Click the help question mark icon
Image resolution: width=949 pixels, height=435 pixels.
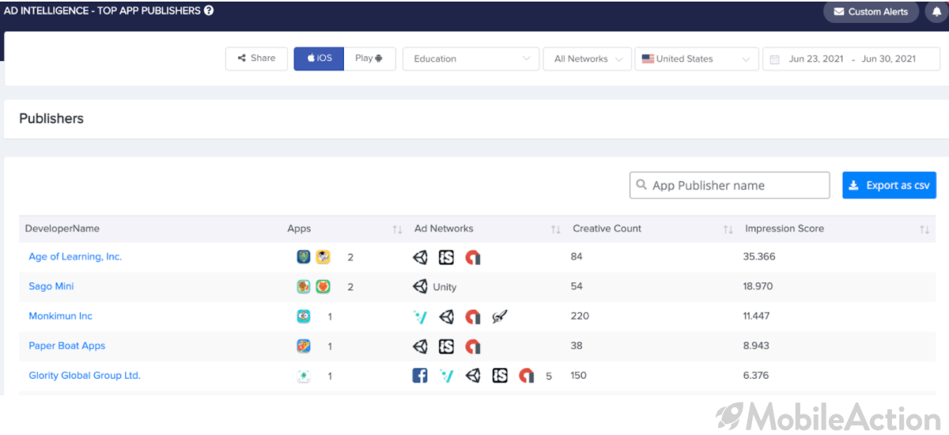click(x=209, y=11)
